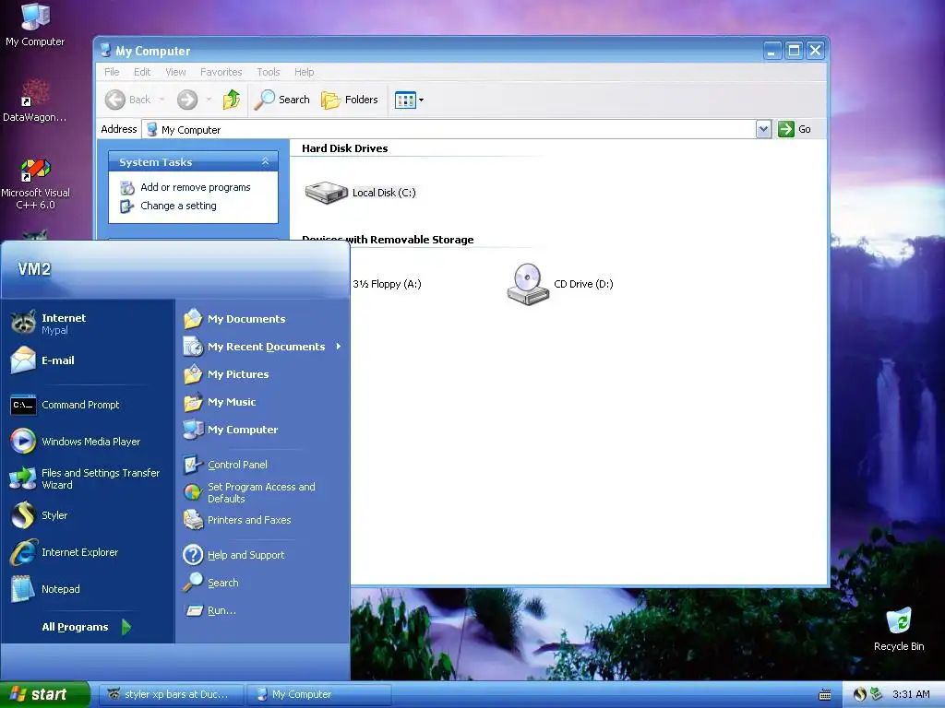Image resolution: width=945 pixels, height=708 pixels.
Task: Switch to My Computer taskbar button
Action: [x=319, y=694]
